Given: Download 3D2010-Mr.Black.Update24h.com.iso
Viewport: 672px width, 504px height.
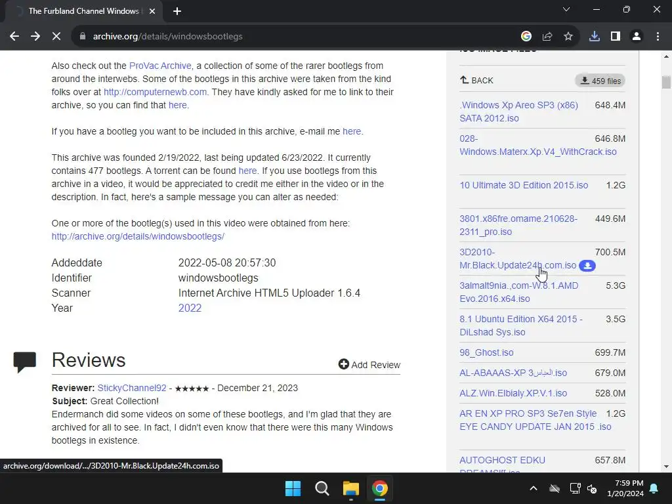Looking at the screenshot, I should pos(518,259).
